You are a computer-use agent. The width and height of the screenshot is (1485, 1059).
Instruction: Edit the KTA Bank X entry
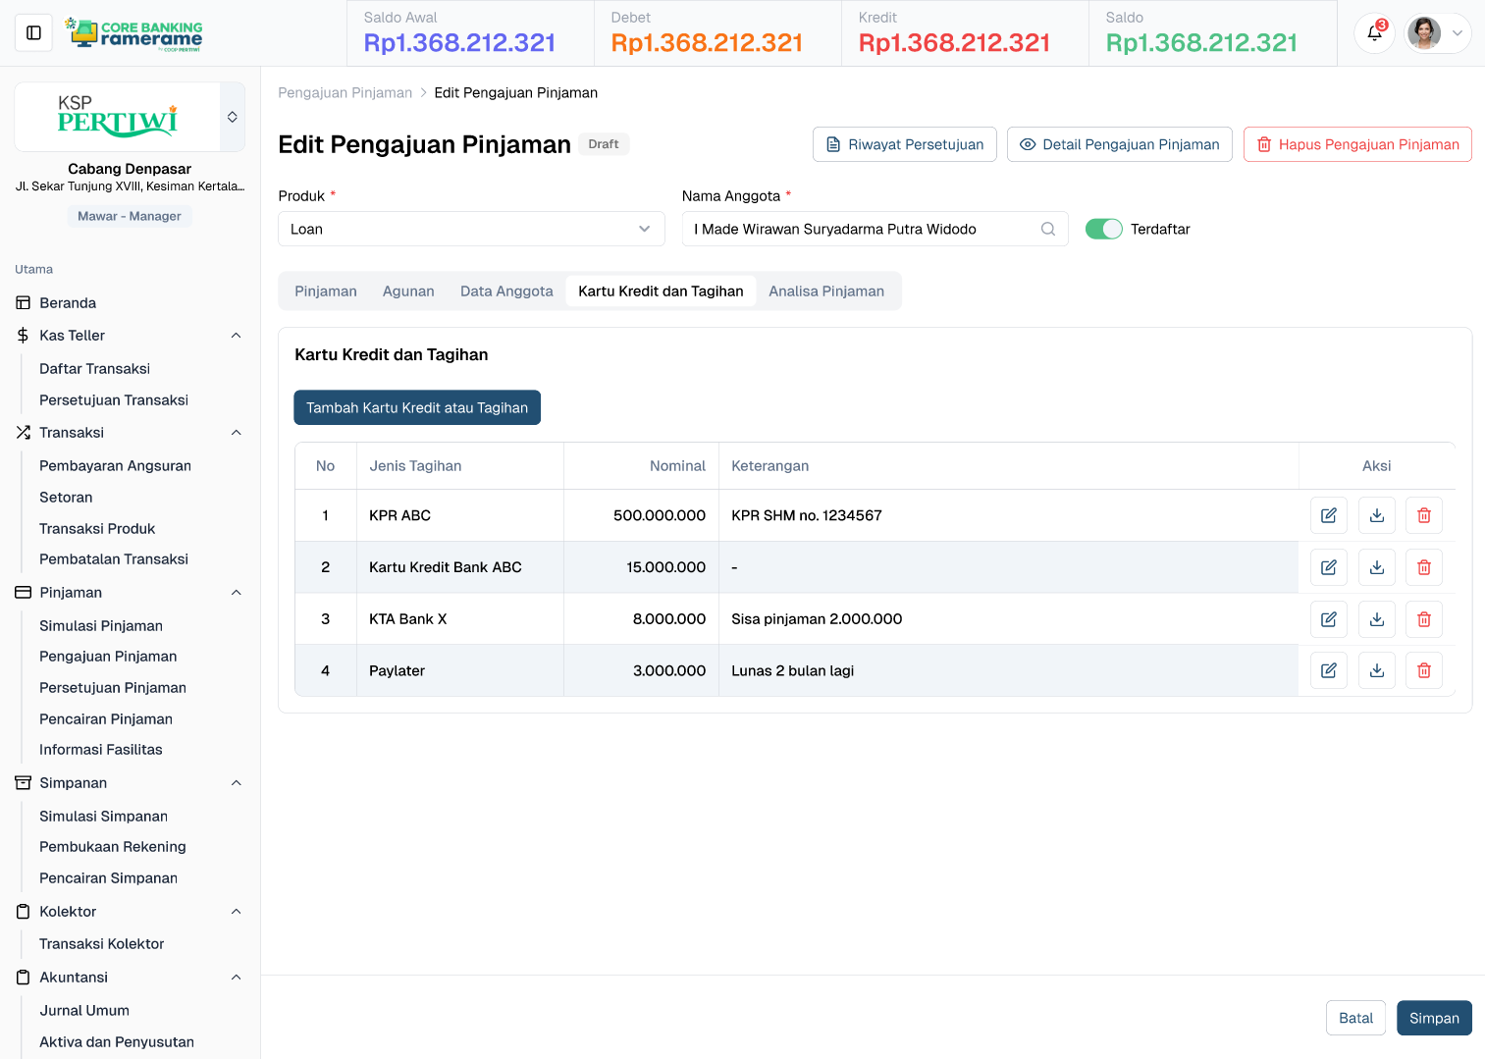point(1328,619)
